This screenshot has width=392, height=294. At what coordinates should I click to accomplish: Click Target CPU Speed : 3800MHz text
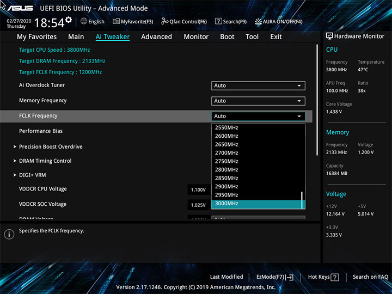click(54, 50)
